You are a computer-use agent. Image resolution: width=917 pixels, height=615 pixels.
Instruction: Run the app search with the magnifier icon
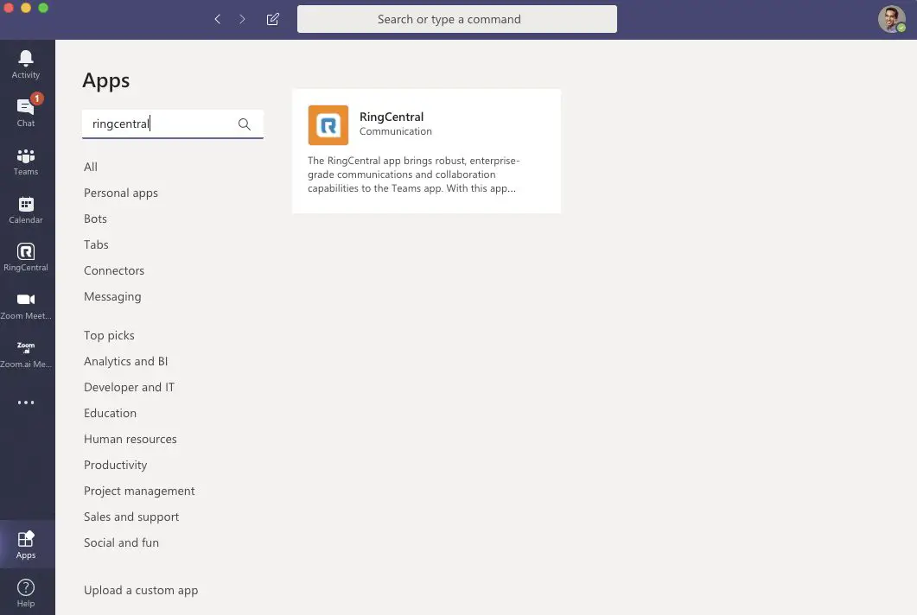tap(245, 124)
